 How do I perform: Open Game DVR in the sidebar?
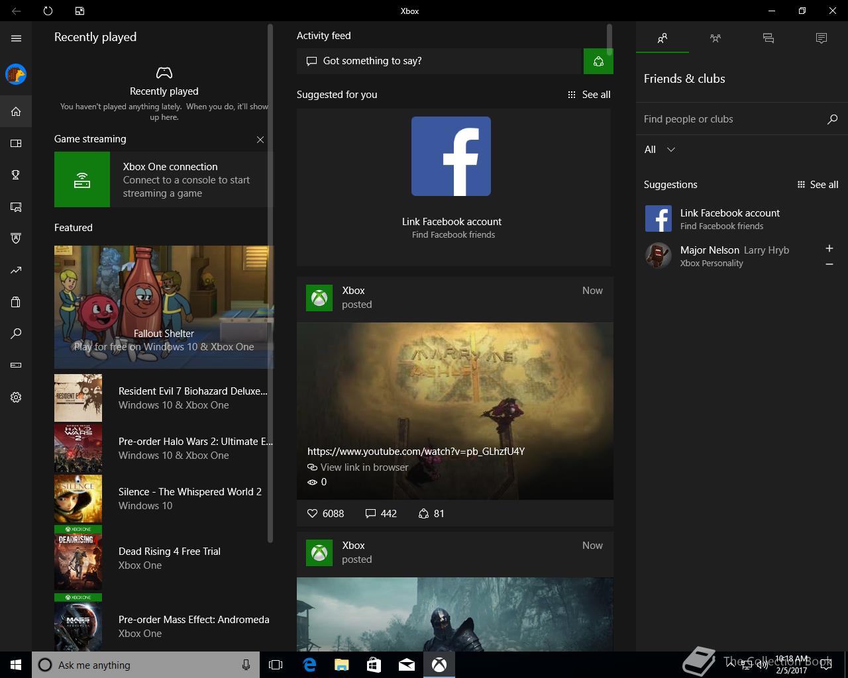16,207
